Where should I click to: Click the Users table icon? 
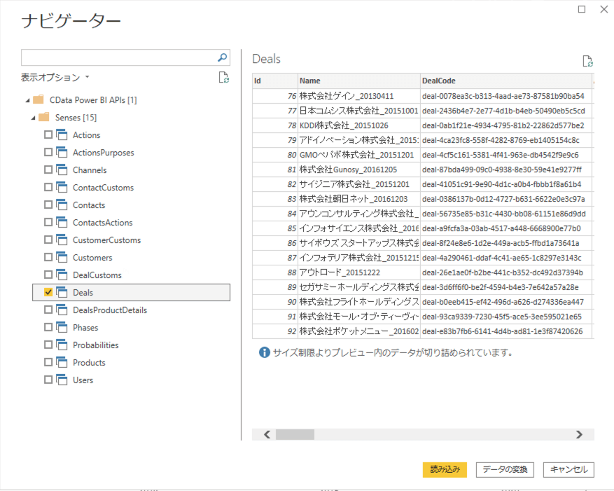pos(62,380)
